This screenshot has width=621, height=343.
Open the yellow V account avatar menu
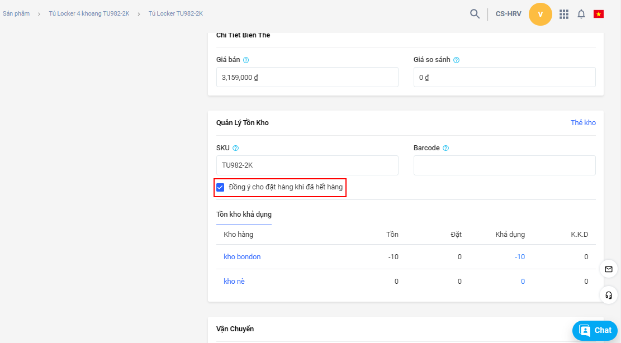540,14
